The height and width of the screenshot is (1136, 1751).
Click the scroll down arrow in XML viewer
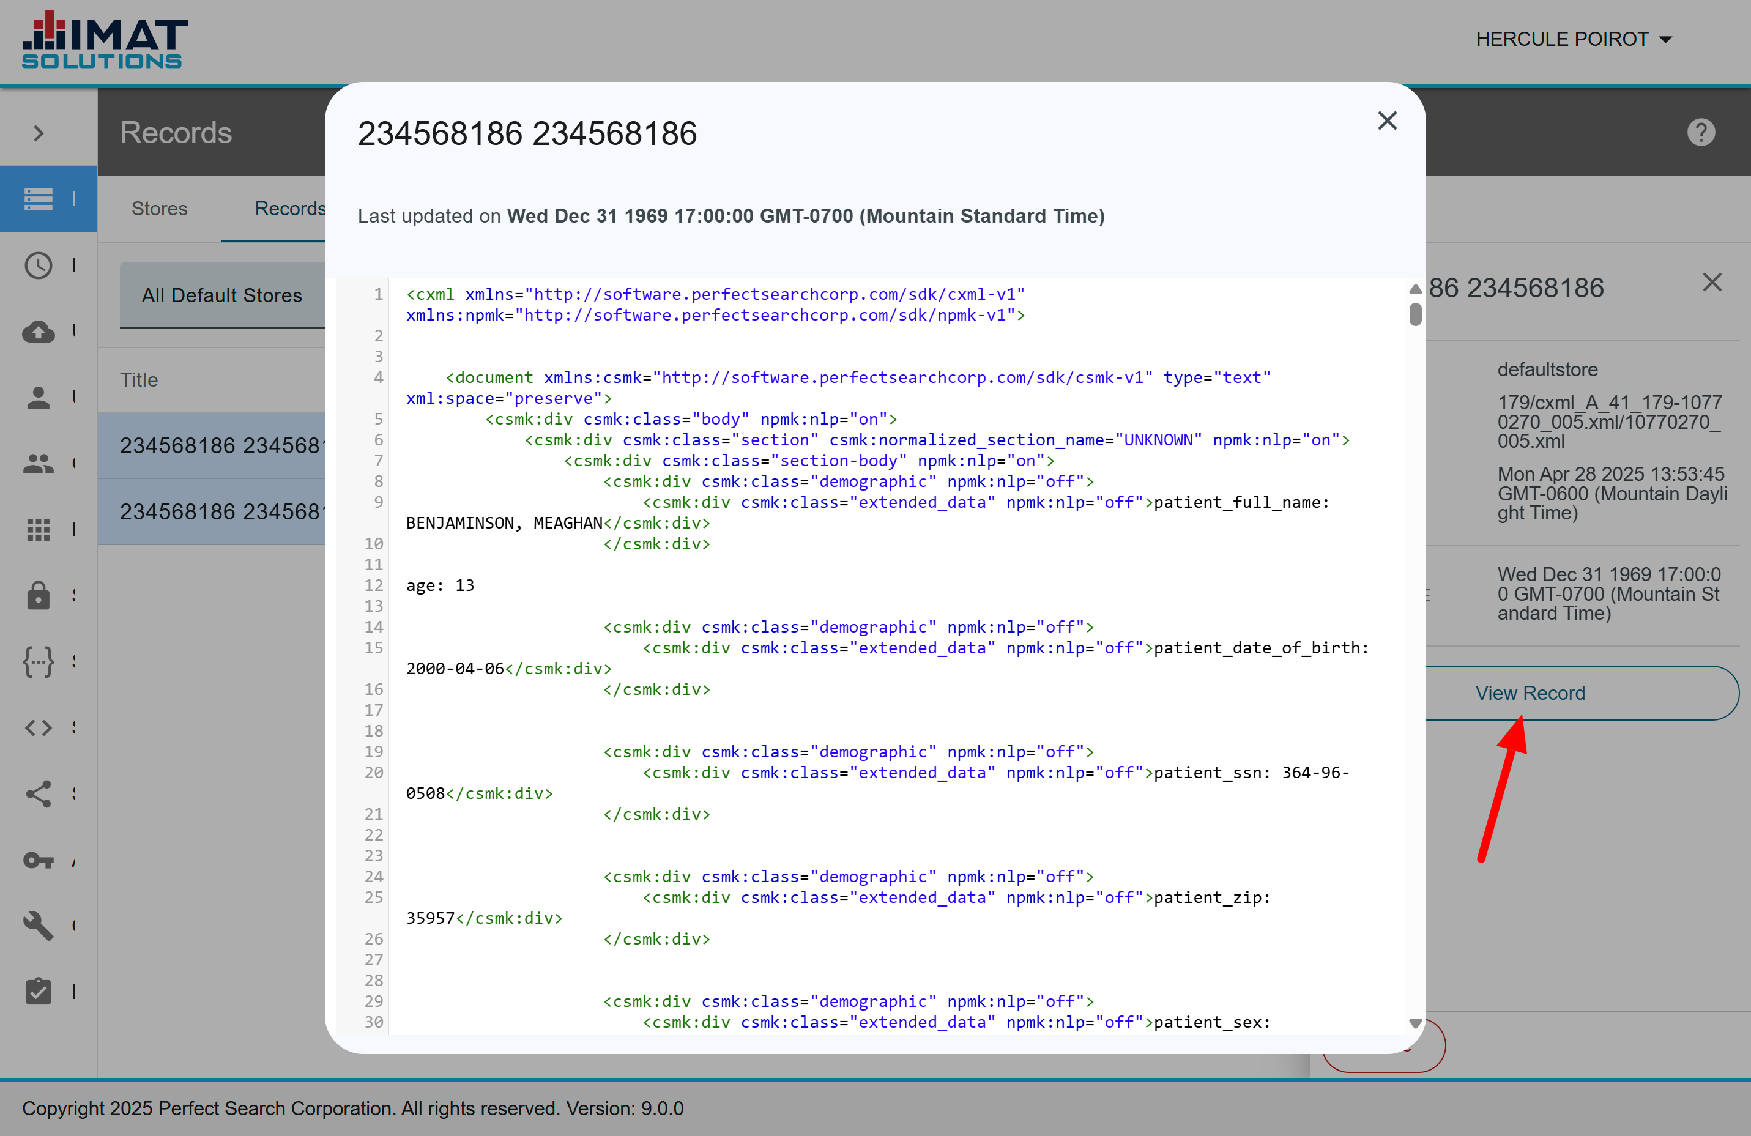coord(1415,1023)
